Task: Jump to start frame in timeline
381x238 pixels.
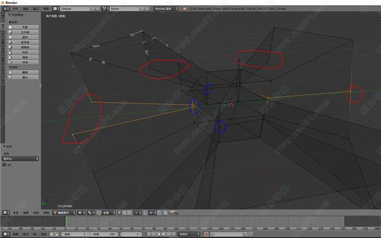Action: pos(149,234)
